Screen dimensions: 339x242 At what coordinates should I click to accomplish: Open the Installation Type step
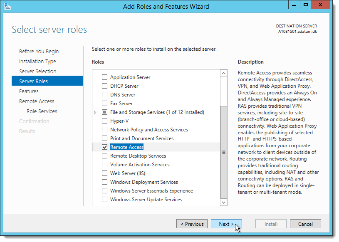click(37, 62)
